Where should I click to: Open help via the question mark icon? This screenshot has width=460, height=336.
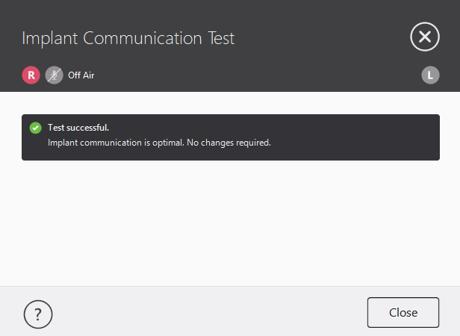38,314
